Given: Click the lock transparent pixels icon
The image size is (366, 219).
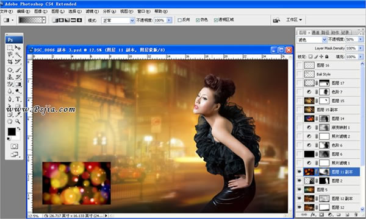Looking at the screenshot, I should 310,57.
